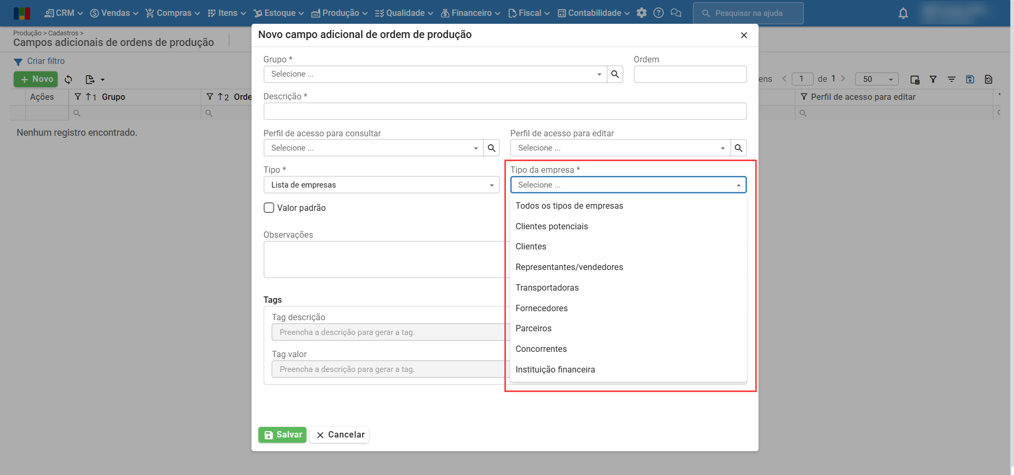This screenshot has height=475, width=1014.
Task: Click the Grupo search magnifier icon
Action: click(615, 74)
